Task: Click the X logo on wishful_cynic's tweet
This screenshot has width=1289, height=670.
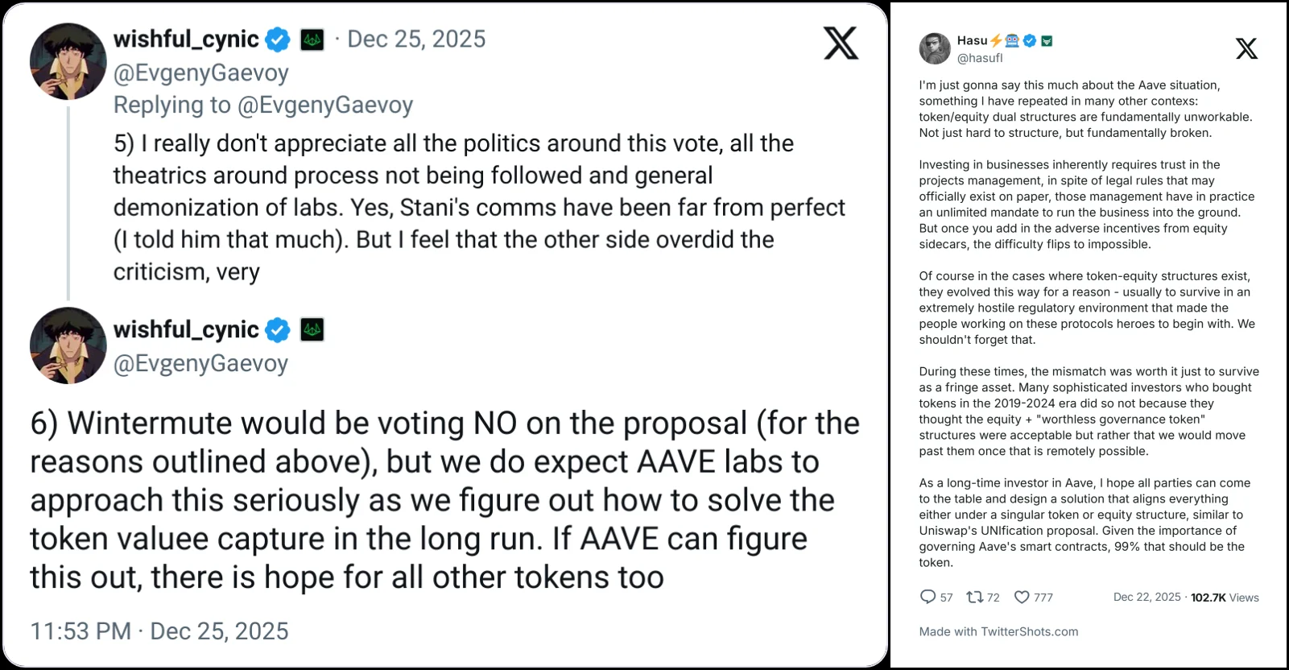Action: (x=841, y=43)
